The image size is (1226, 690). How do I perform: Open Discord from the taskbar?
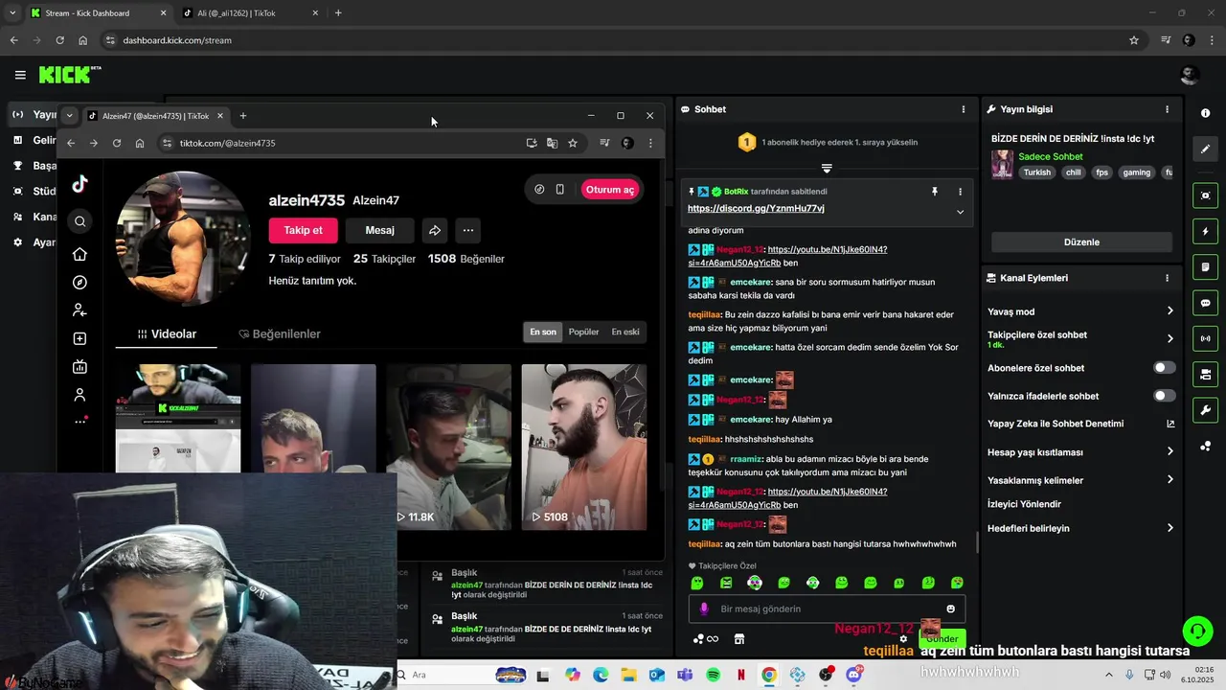click(x=853, y=675)
